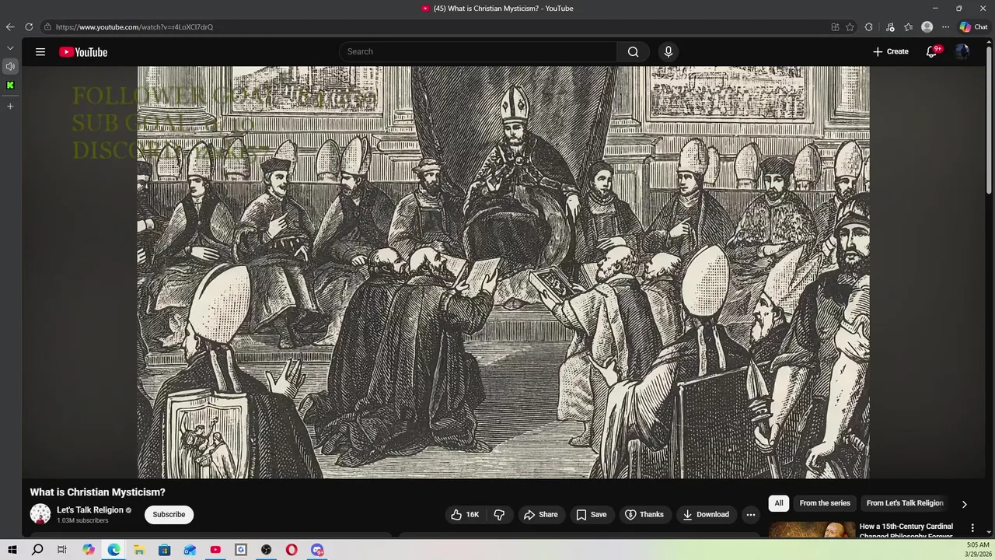Open Let's Talk Religion channel avatar
The image size is (995, 560).
[40, 514]
